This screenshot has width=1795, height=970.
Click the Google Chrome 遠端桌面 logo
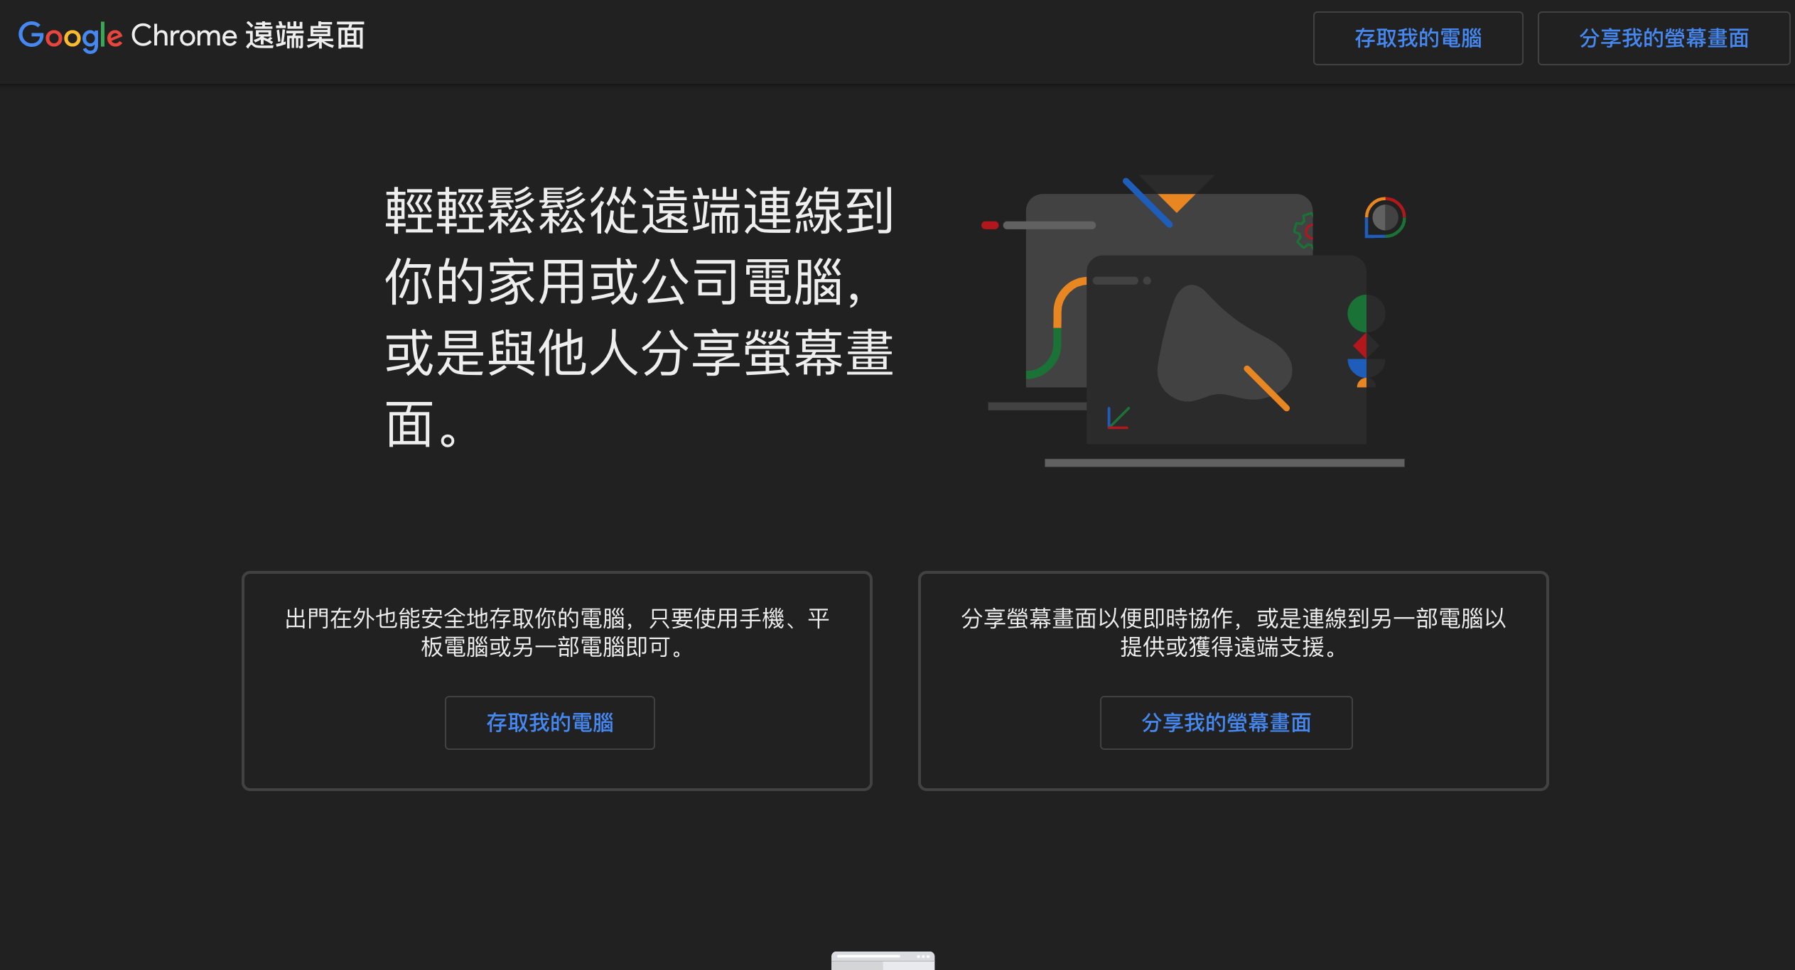tap(192, 36)
